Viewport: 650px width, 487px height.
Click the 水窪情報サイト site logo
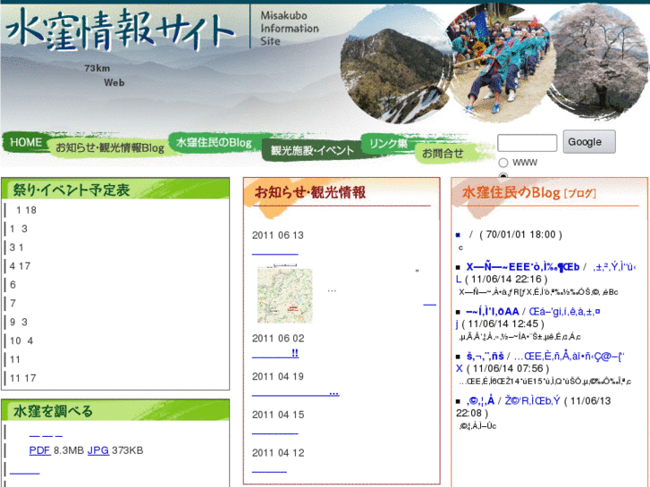tap(120, 29)
